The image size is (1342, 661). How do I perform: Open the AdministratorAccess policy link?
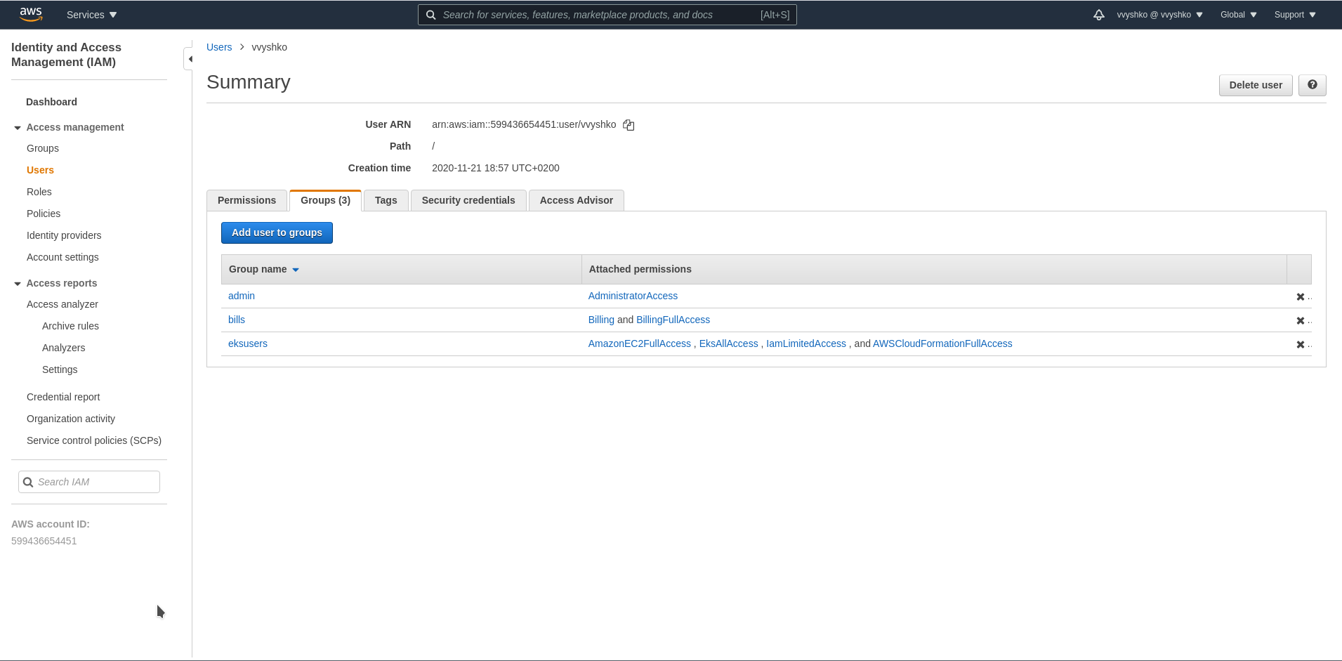633,296
